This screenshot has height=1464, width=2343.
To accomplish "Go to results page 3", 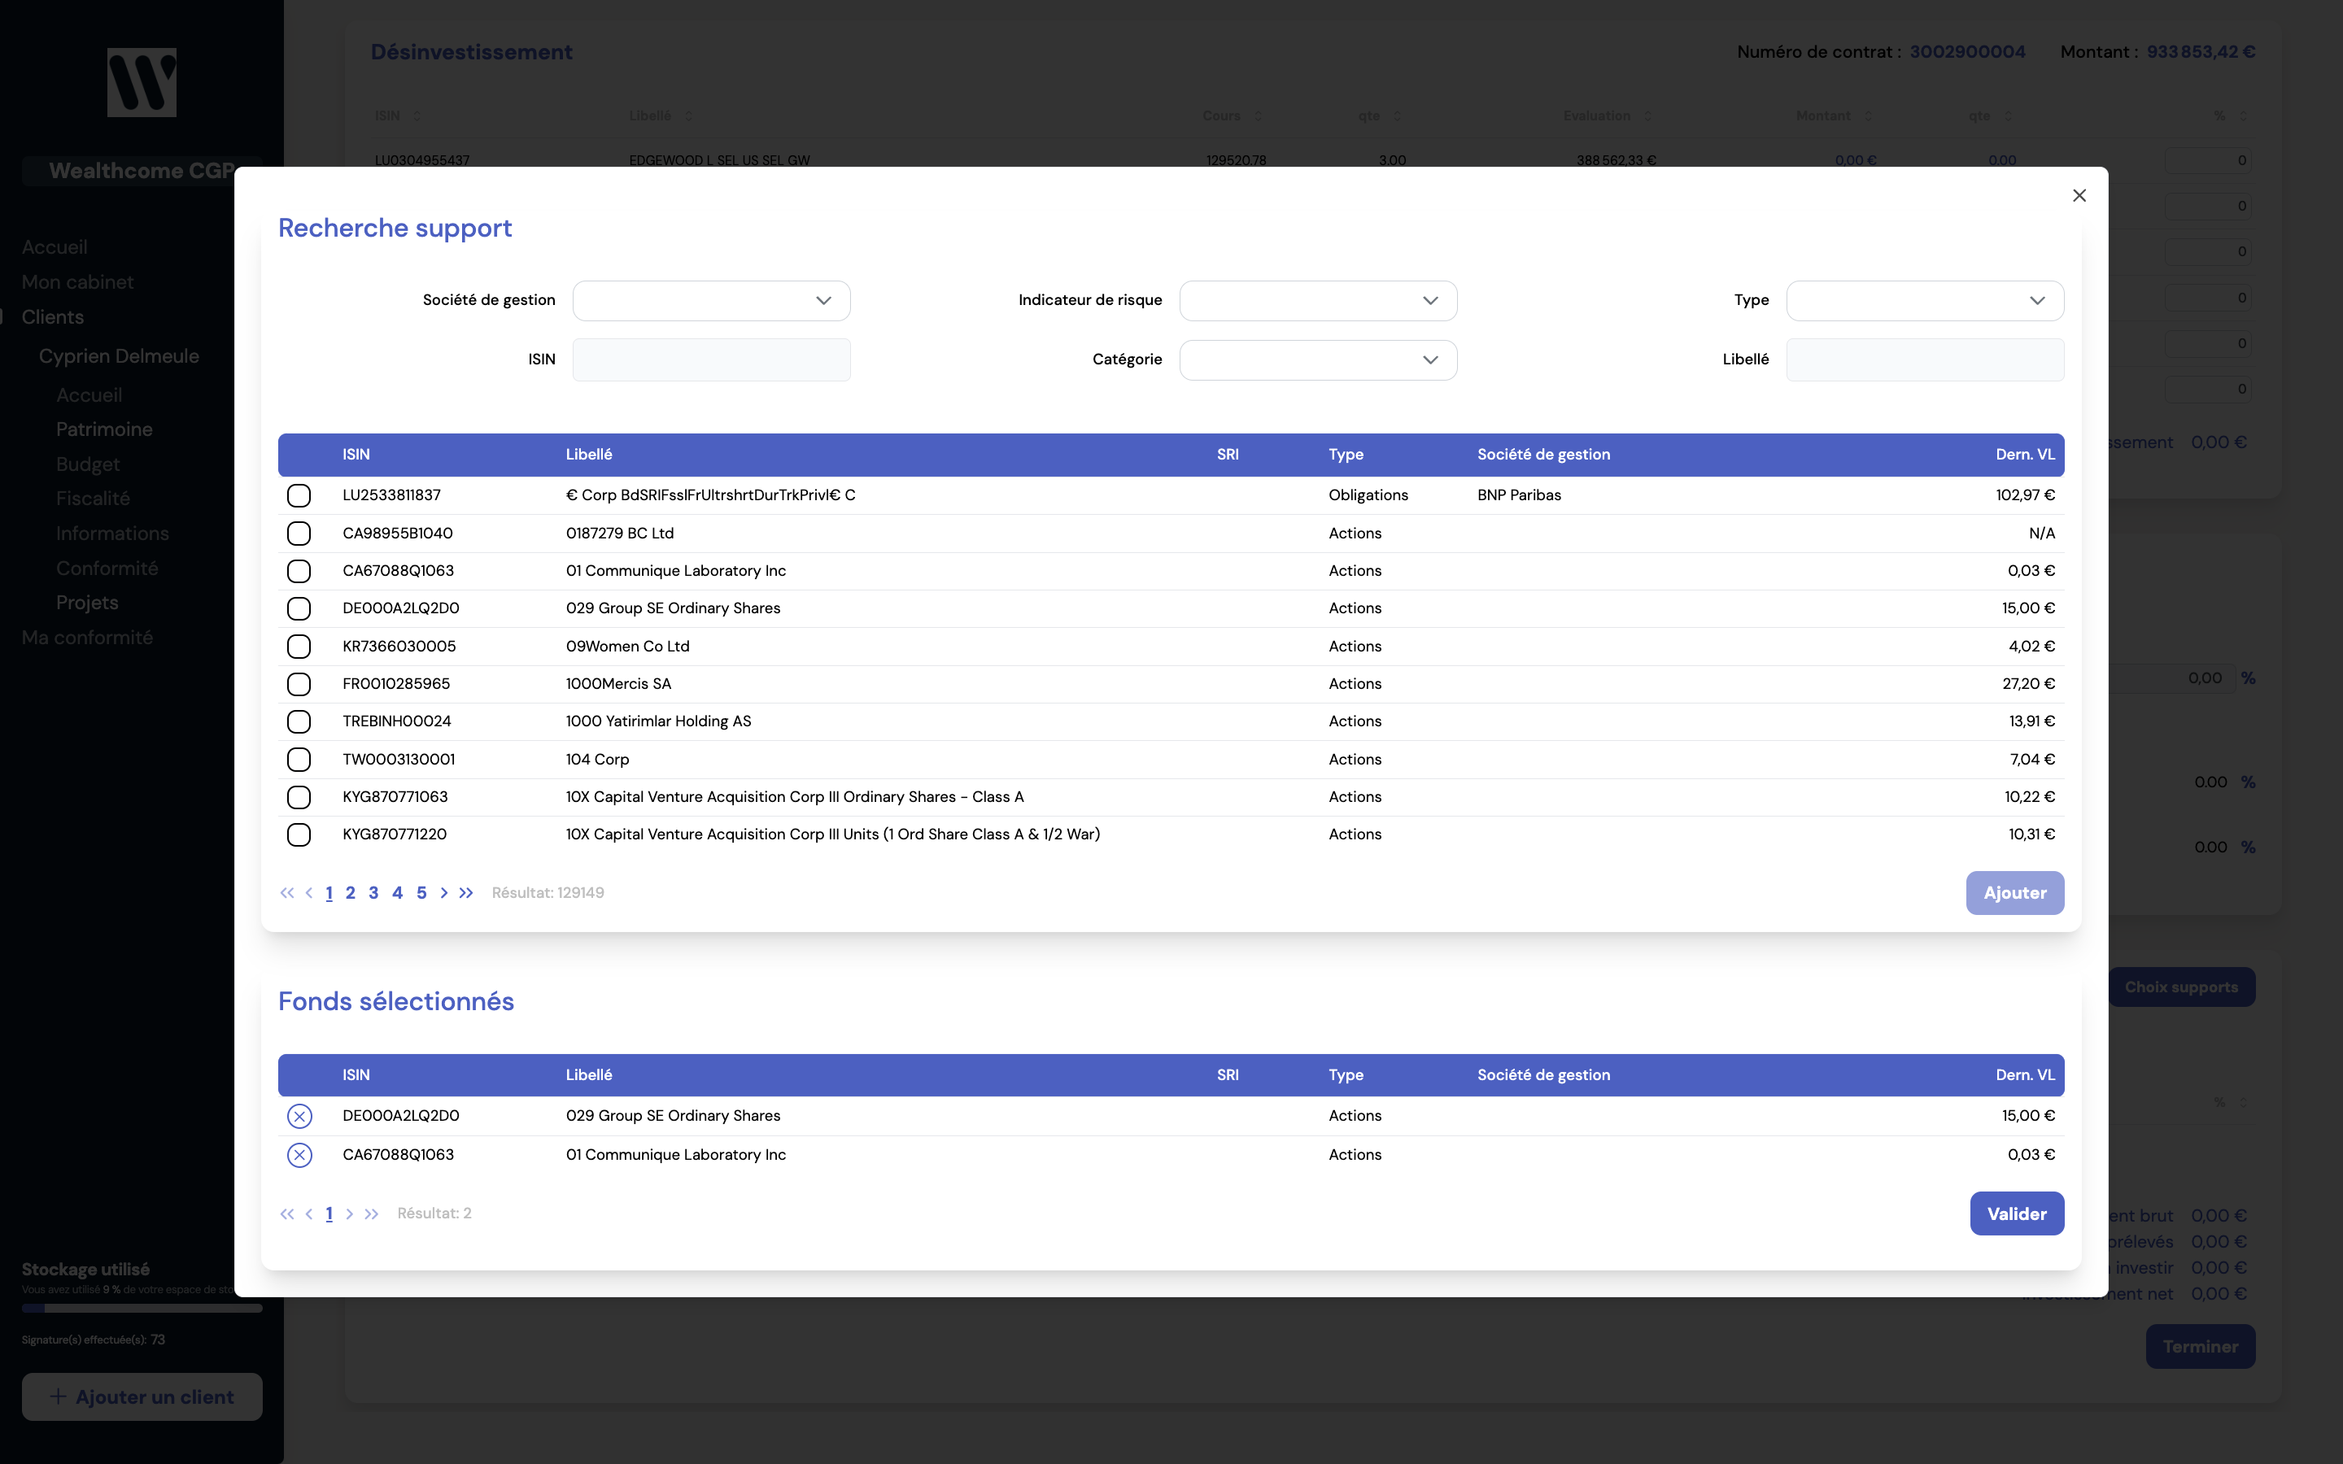I will click(373, 893).
